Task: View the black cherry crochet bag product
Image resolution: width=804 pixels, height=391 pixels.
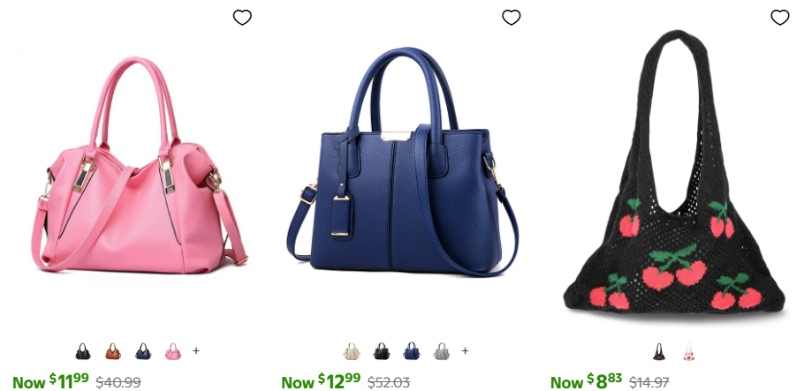Action: (674, 172)
